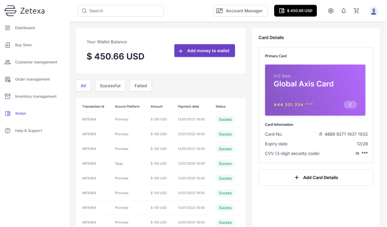387x227 pixels.
Task: Click the Amount column header
Action: (157, 106)
